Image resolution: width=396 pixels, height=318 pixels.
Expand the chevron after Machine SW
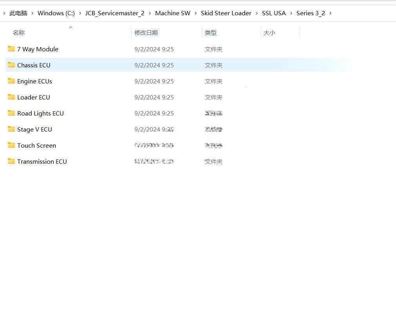(195, 13)
